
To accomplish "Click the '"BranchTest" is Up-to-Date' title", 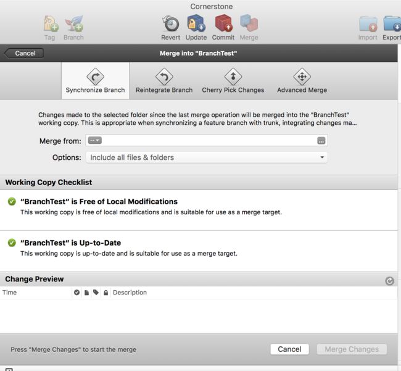I will (x=70, y=243).
